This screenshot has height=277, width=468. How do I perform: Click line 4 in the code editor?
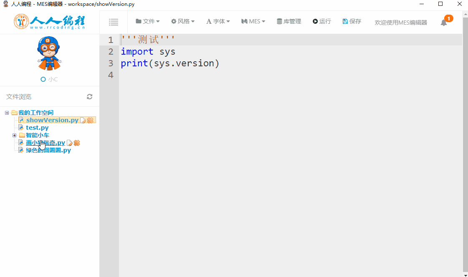pos(250,75)
